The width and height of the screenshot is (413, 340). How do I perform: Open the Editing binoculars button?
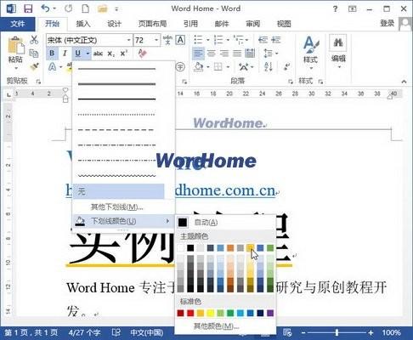[x=338, y=51]
